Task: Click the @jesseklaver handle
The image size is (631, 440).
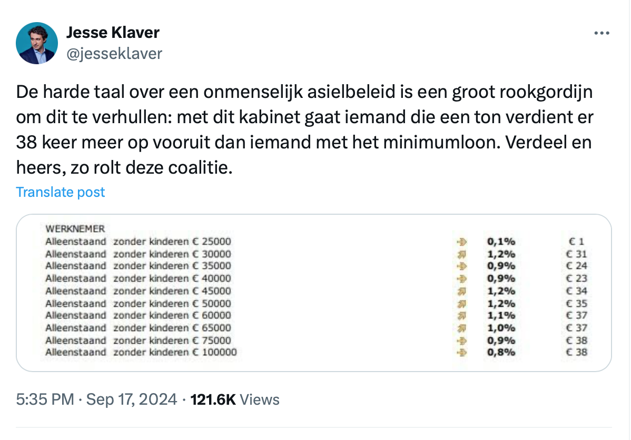Action: point(114,53)
